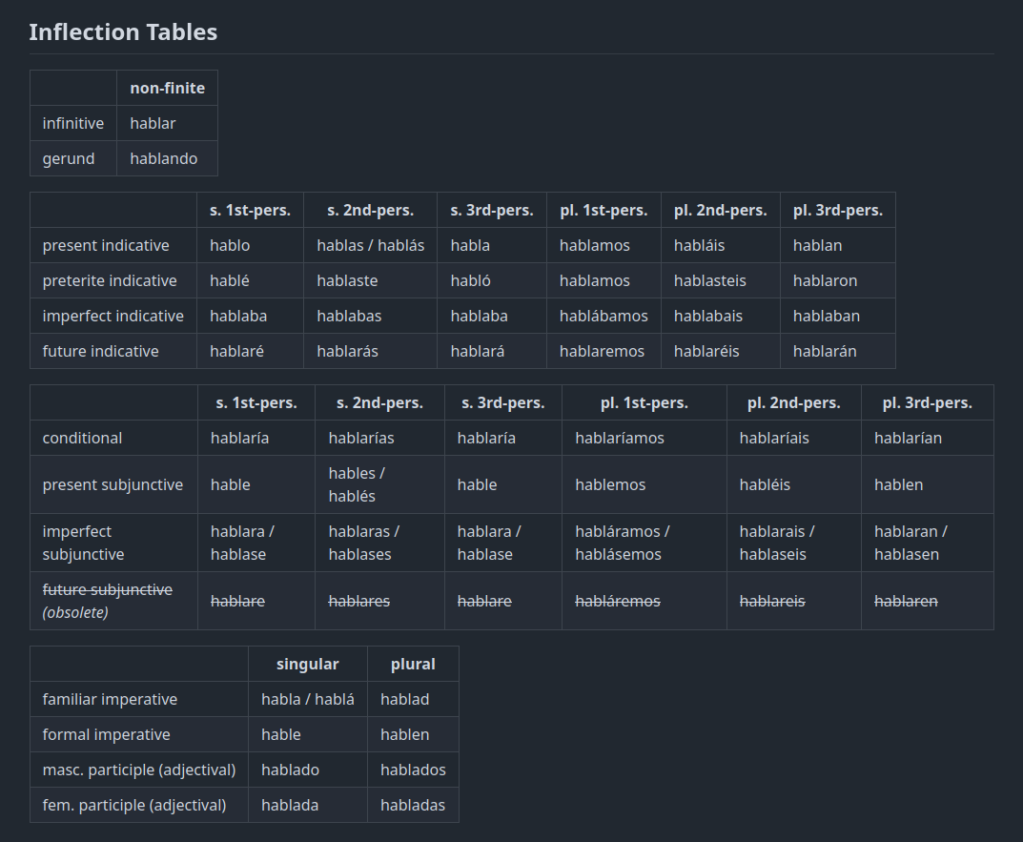Click the "s. 2nd-pers." column header
This screenshot has height=842, width=1023.
(370, 210)
